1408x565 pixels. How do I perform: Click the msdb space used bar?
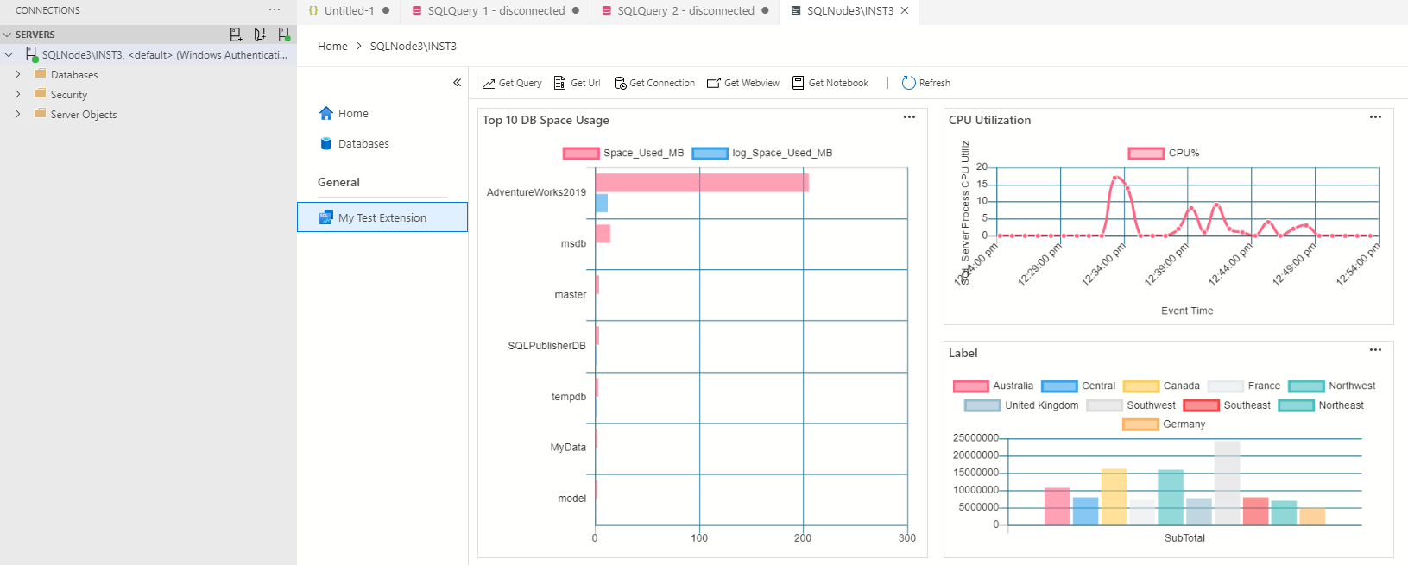click(x=603, y=234)
